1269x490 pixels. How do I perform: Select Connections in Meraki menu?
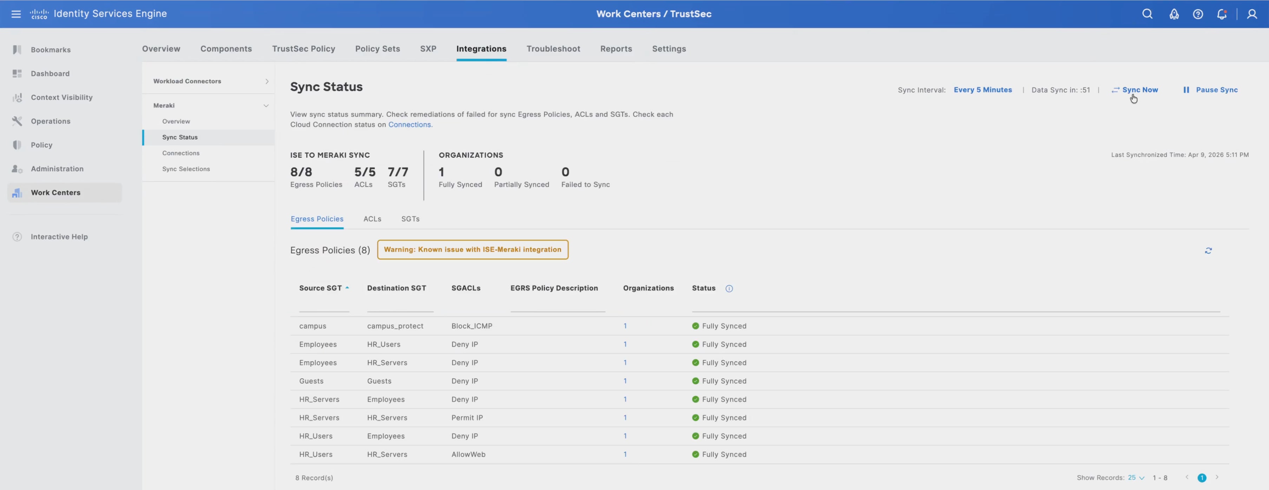click(181, 153)
